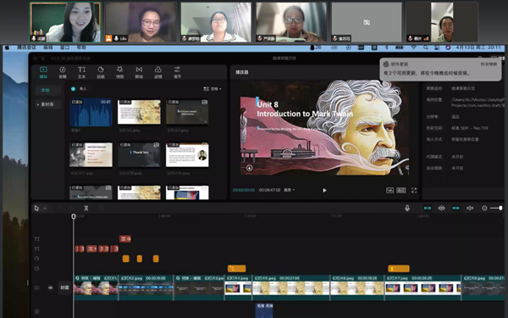Toggle main track magnet snapping

428,208
